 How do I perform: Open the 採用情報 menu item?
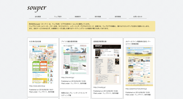click(x=118, y=17)
